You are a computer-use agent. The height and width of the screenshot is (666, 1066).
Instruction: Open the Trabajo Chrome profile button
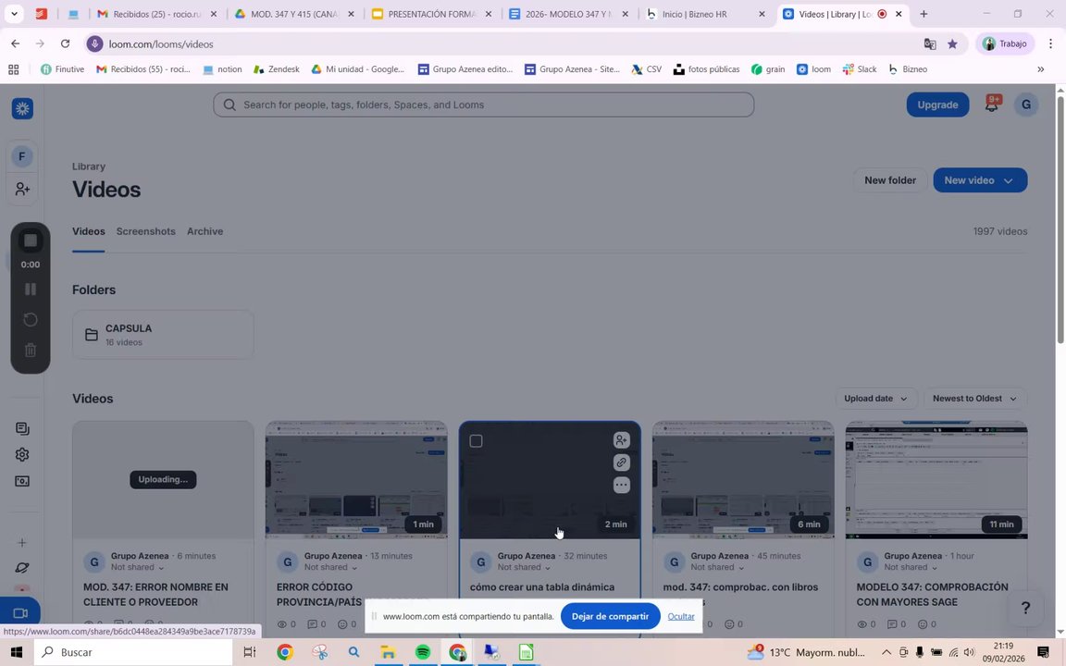click(x=1005, y=43)
